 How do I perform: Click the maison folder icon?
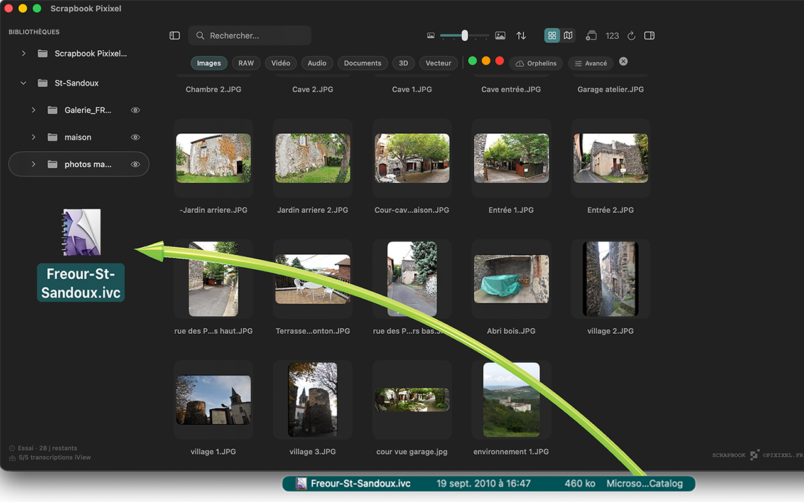(53, 137)
